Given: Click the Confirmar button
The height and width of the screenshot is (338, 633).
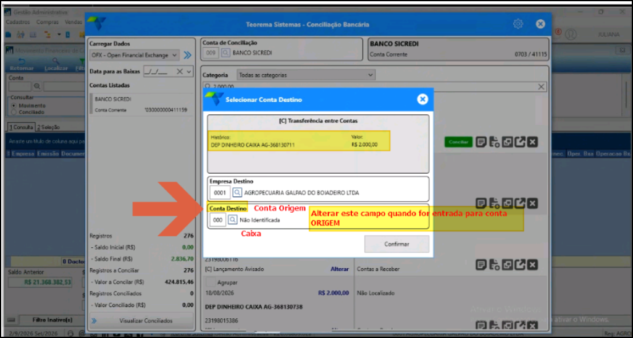Looking at the screenshot, I should 396,244.
